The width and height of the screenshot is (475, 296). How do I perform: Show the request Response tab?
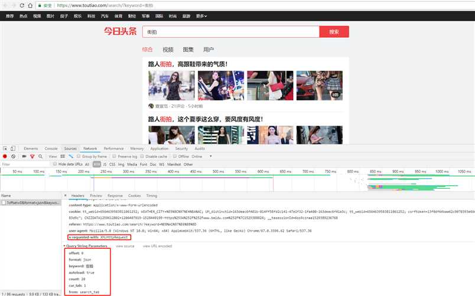[x=115, y=196]
